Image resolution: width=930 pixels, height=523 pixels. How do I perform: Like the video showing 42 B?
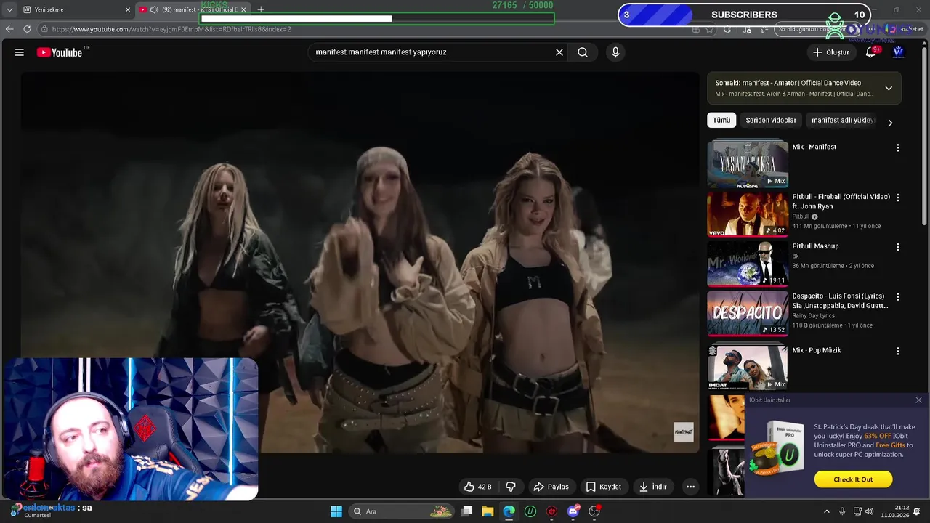coord(477,487)
